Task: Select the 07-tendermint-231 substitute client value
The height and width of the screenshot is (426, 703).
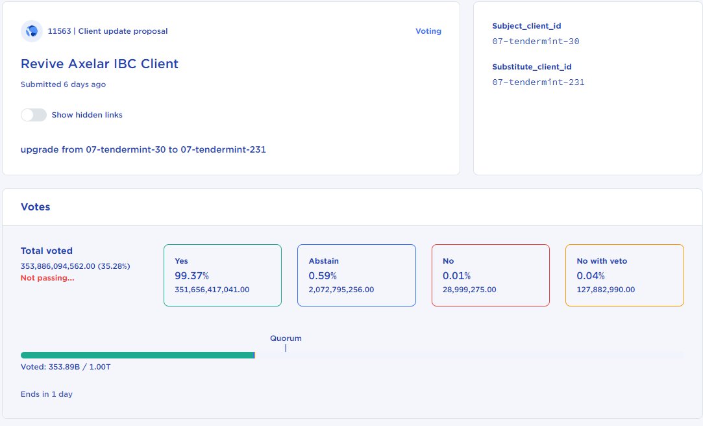Action: coord(539,82)
